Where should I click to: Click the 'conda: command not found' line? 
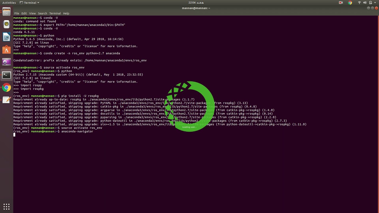35,21
